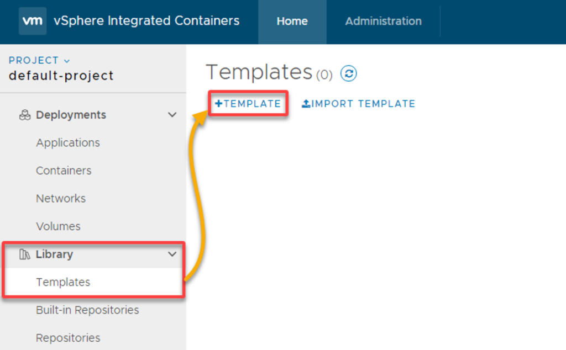Click the default-project name
The image size is (566, 350).
click(x=61, y=76)
